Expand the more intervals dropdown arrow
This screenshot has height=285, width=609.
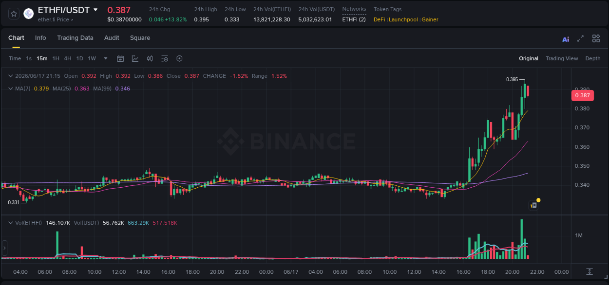click(105, 58)
